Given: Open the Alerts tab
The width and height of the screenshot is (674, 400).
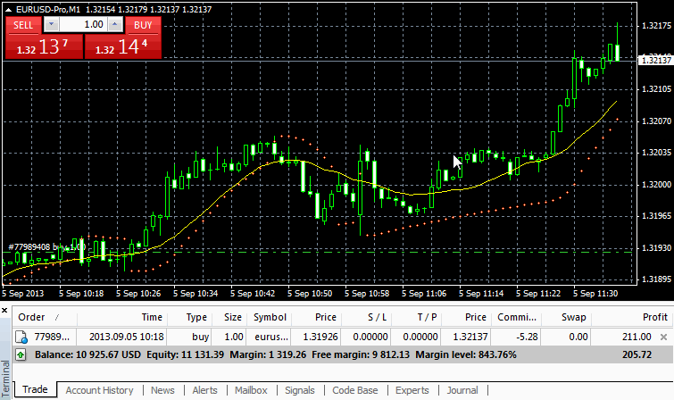Looking at the screenshot, I should (x=204, y=390).
